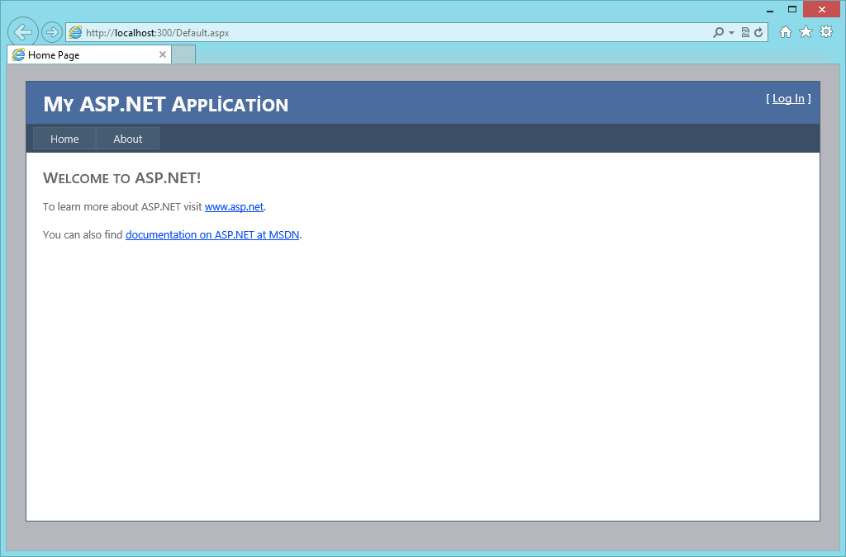The height and width of the screenshot is (557, 846).
Task: Open a new tab with the blank tab button
Action: click(x=183, y=55)
